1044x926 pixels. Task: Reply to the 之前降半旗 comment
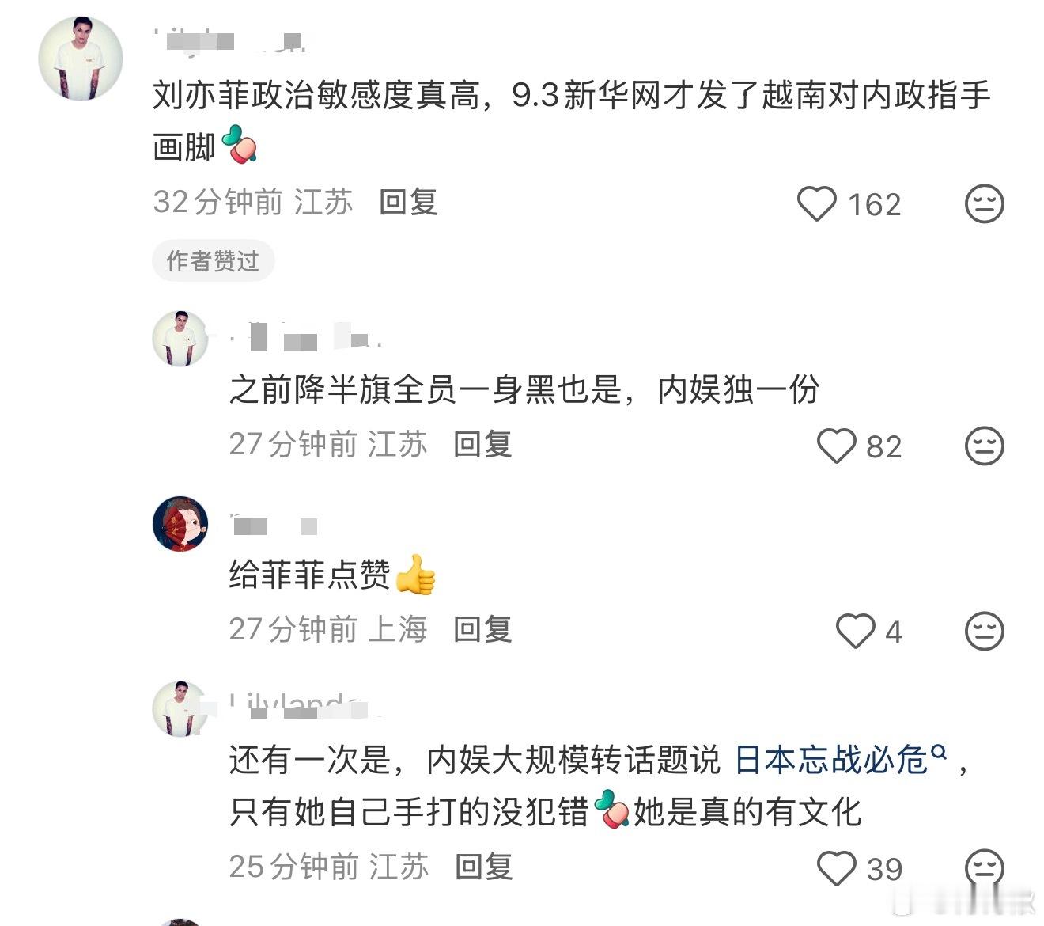pos(482,444)
